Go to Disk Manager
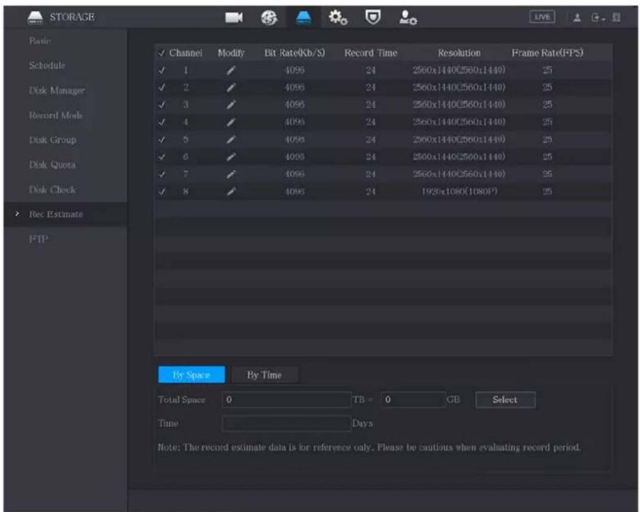The image size is (640, 512). (57, 91)
